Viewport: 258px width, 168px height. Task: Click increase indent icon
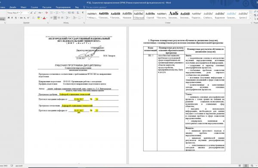point(73,12)
